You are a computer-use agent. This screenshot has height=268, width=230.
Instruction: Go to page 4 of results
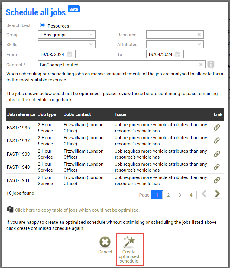click(x=191, y=195)
